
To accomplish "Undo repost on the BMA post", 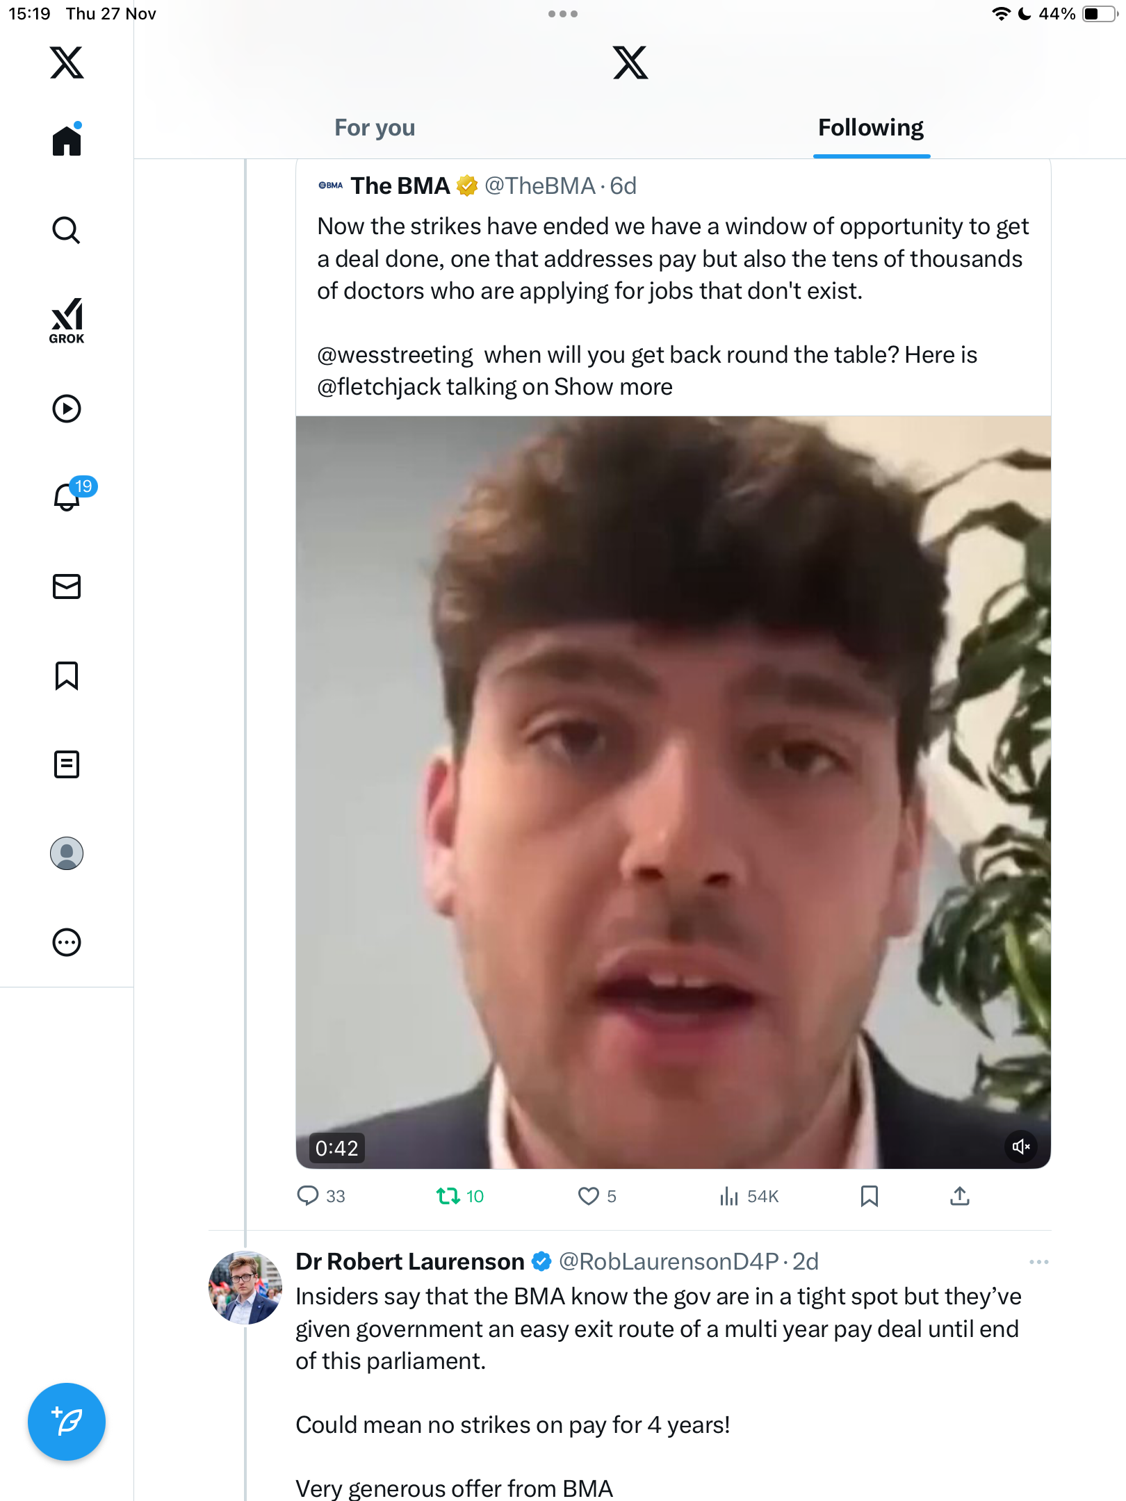I will pyautogui.click(x=448, y=1196).
